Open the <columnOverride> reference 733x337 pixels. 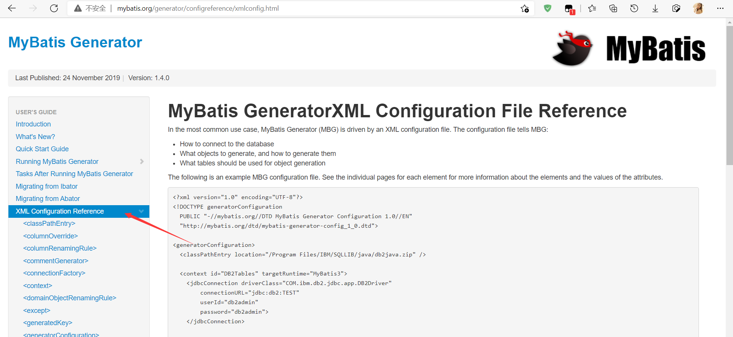coord(51,236)
